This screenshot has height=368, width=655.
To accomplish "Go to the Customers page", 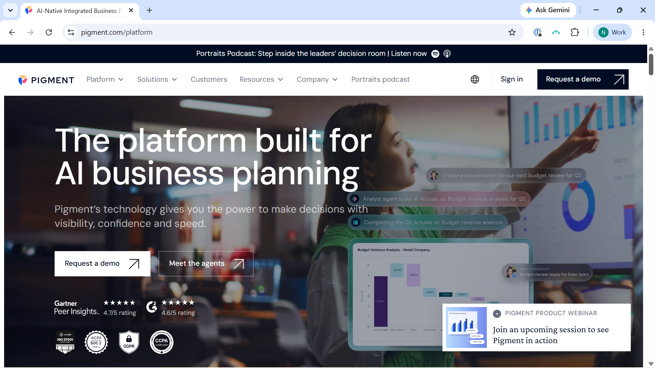I will 209,79.
